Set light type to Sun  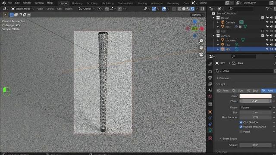[238, 90]
